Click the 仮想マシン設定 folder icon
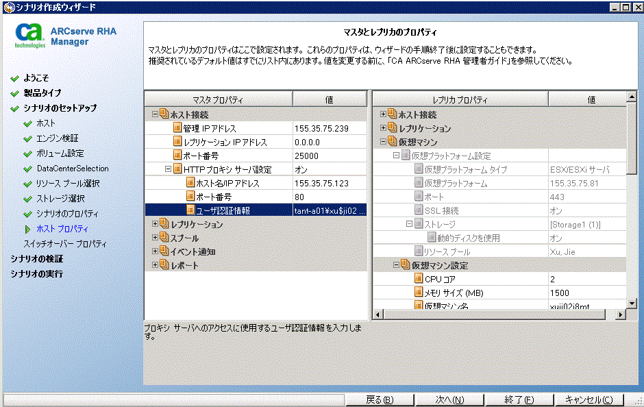Image resolution: width=644 pixels, height=407 pixels. tap(406, 264)
